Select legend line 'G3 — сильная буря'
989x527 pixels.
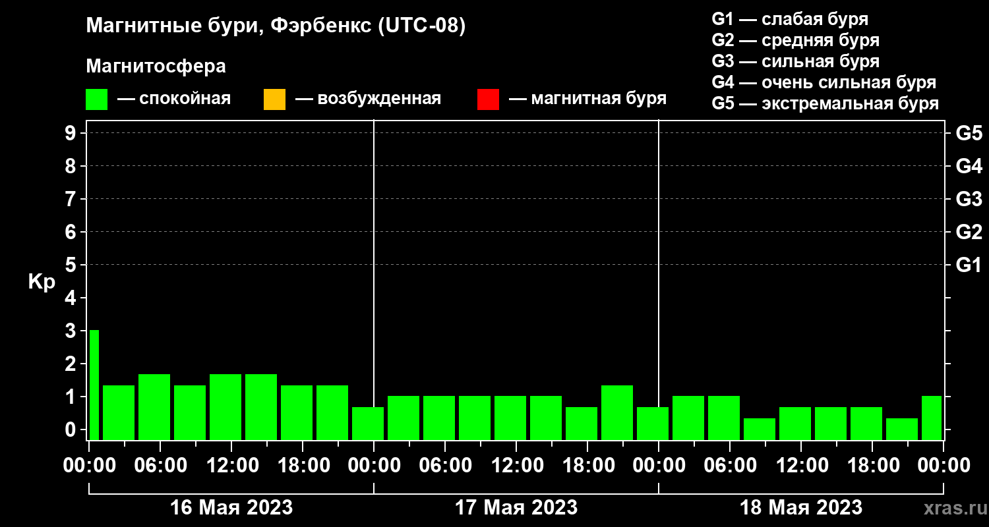click(795, 61)
